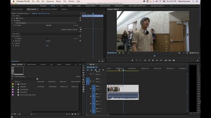Screen dimensions: 211x118
Task: Reset the Opacity effect
Action: pos(80,20)
